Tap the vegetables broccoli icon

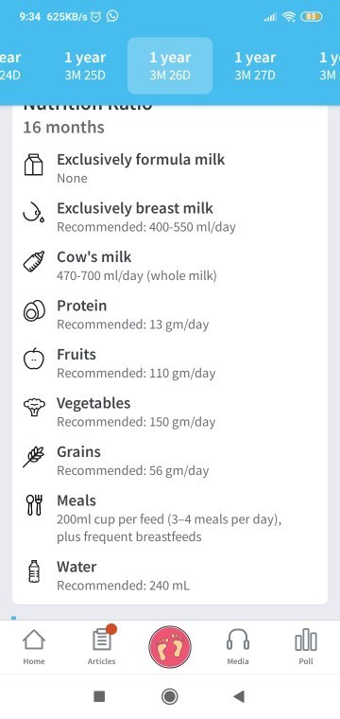(x=34, y=407)
